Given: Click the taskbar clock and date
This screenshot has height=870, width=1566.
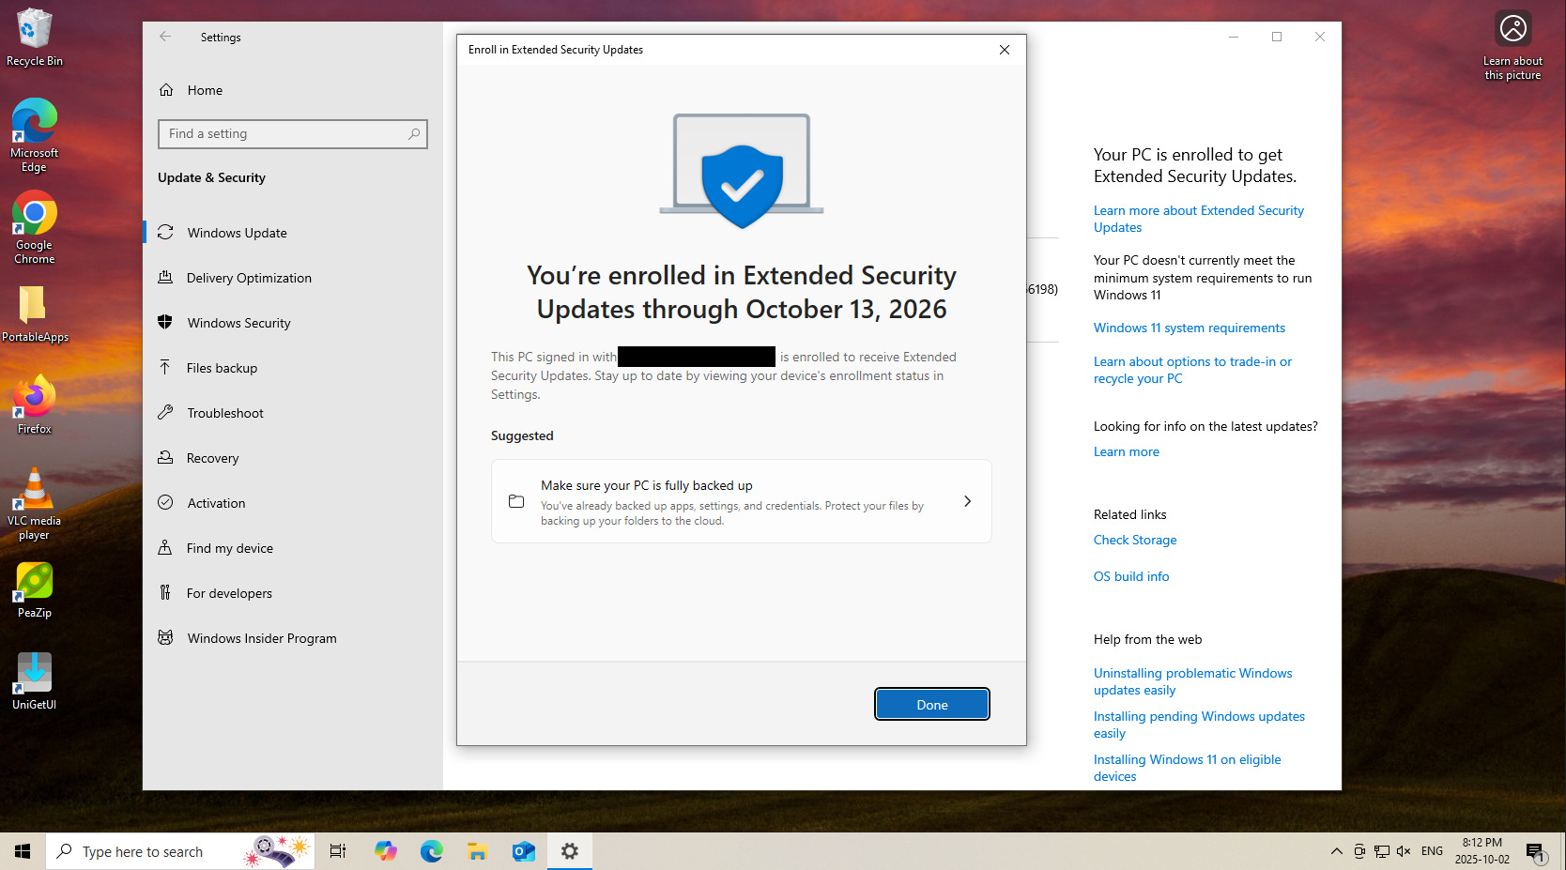Looking at the screenshot, I should [1482, 851].
